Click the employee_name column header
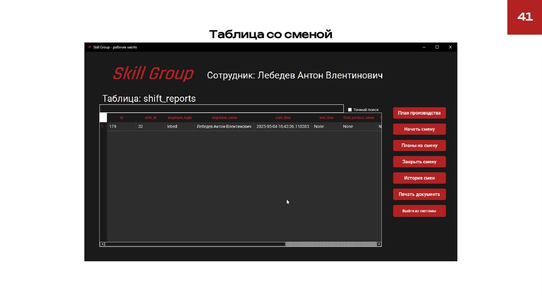The image size is (542, 304). tap(224, 118)
